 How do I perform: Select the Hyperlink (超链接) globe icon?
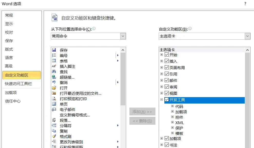54,77
